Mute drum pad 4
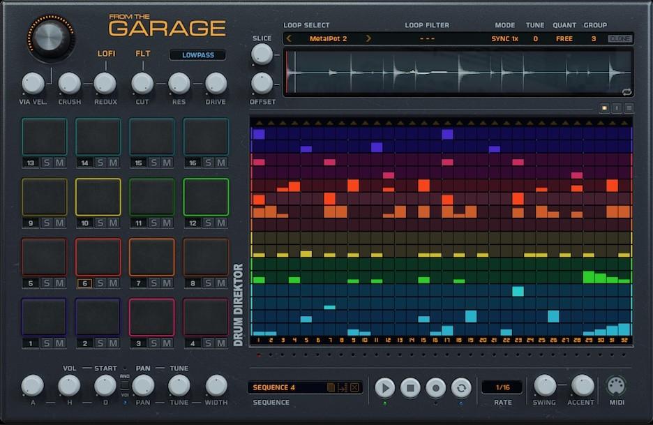653x425 pixels. tap(221, 343)
